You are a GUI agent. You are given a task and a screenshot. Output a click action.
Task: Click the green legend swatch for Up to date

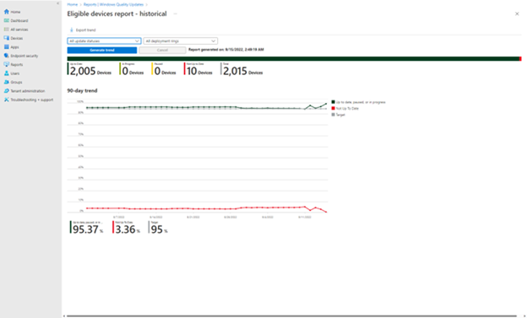click(334, 102)
